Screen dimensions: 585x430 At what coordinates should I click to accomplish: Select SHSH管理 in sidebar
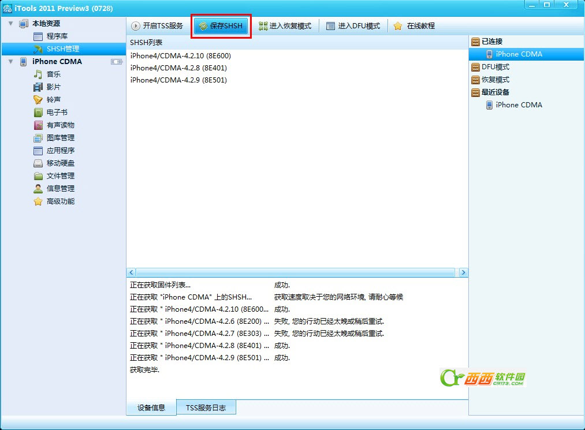pyautogui.click(x=64, y=49)
